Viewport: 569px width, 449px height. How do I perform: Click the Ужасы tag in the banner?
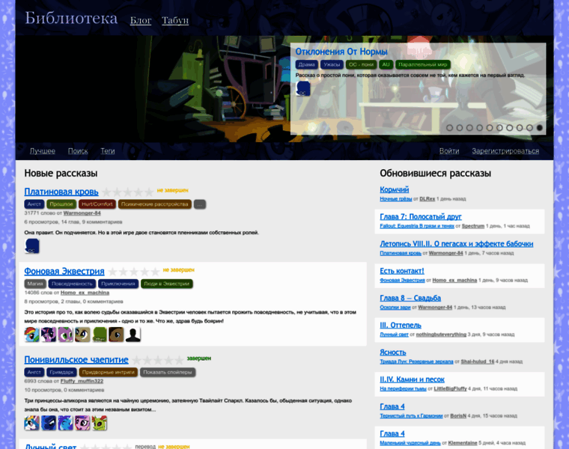click(332, 64)
